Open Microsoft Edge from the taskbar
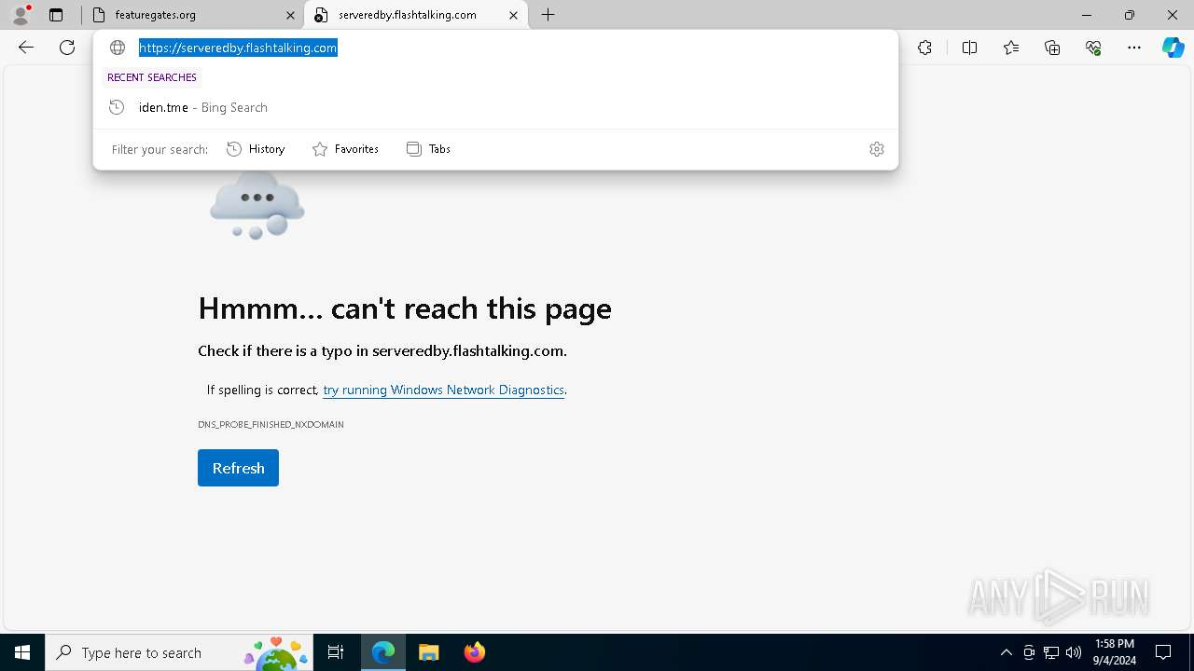Image resolution: width=1194 pixels, height=671 pixels. pos(383,652)
